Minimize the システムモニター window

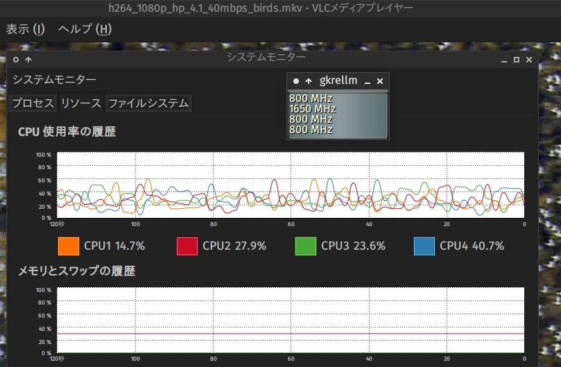click(x=504, y=60)
